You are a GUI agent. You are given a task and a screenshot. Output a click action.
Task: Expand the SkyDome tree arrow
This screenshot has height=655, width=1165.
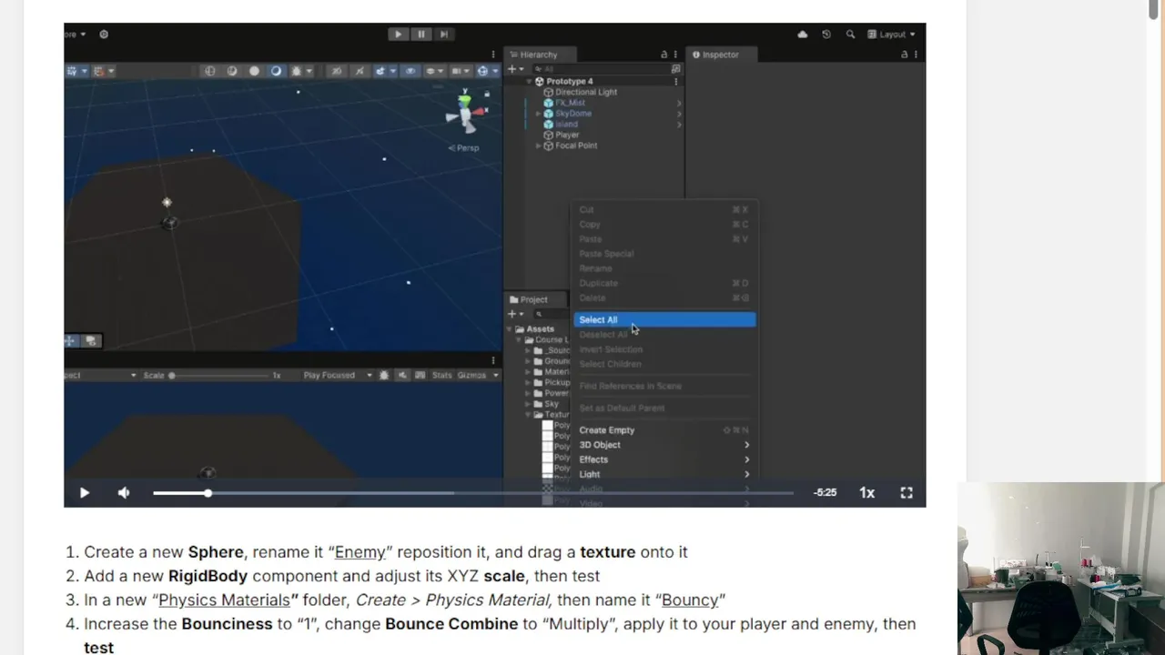point(538,114)
